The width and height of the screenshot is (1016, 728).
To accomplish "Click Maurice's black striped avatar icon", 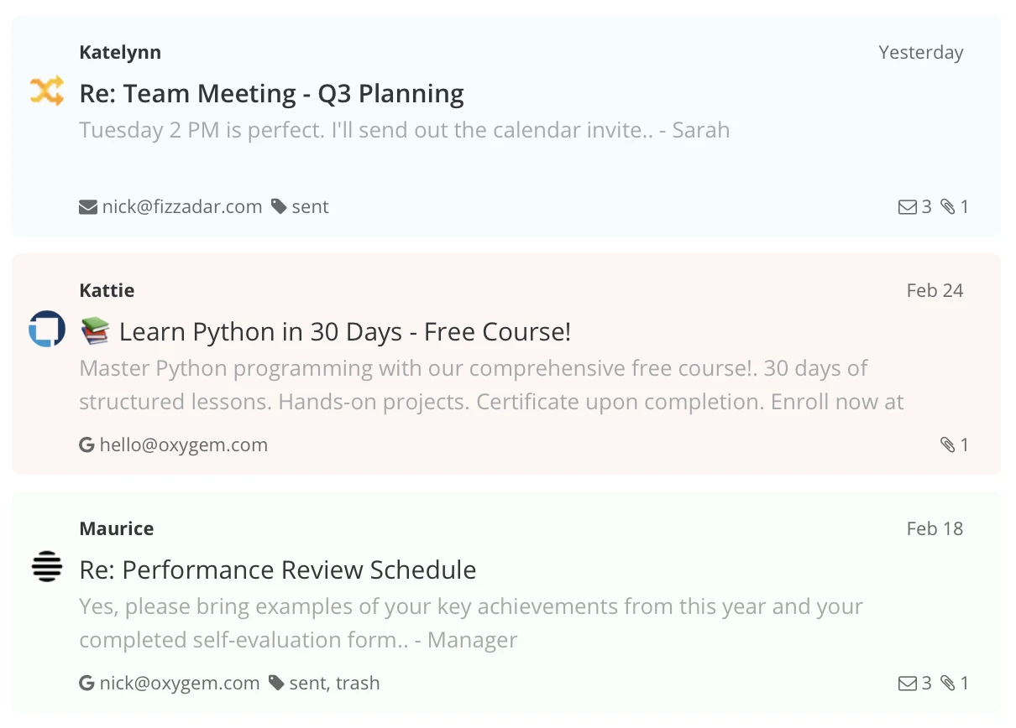I will pos(47,568).
